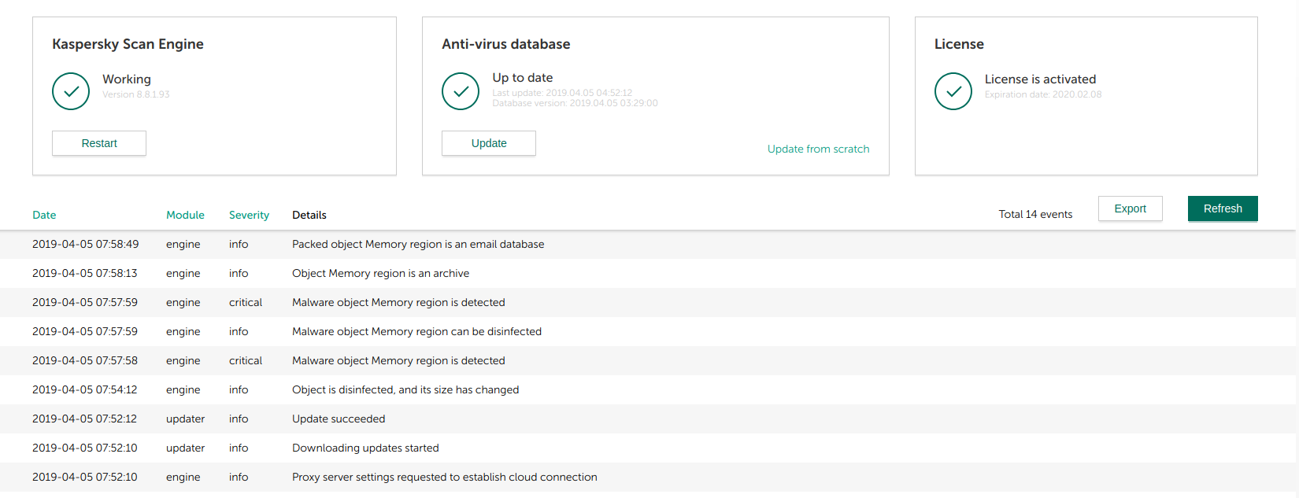Click the Anti-virus database up-to-date checkmark icon
Screen dimensions: 1299x498
point(461,91)
